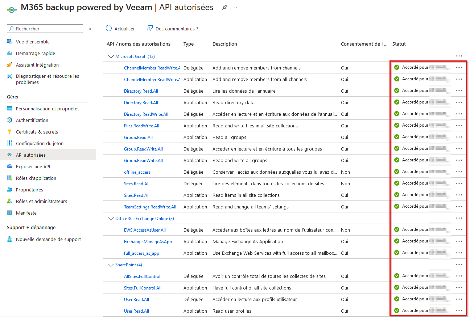Click 'Read and write all groups' description
Image resolution: width=470 pixels, height=317 pixels.
(x=240, y=161)
